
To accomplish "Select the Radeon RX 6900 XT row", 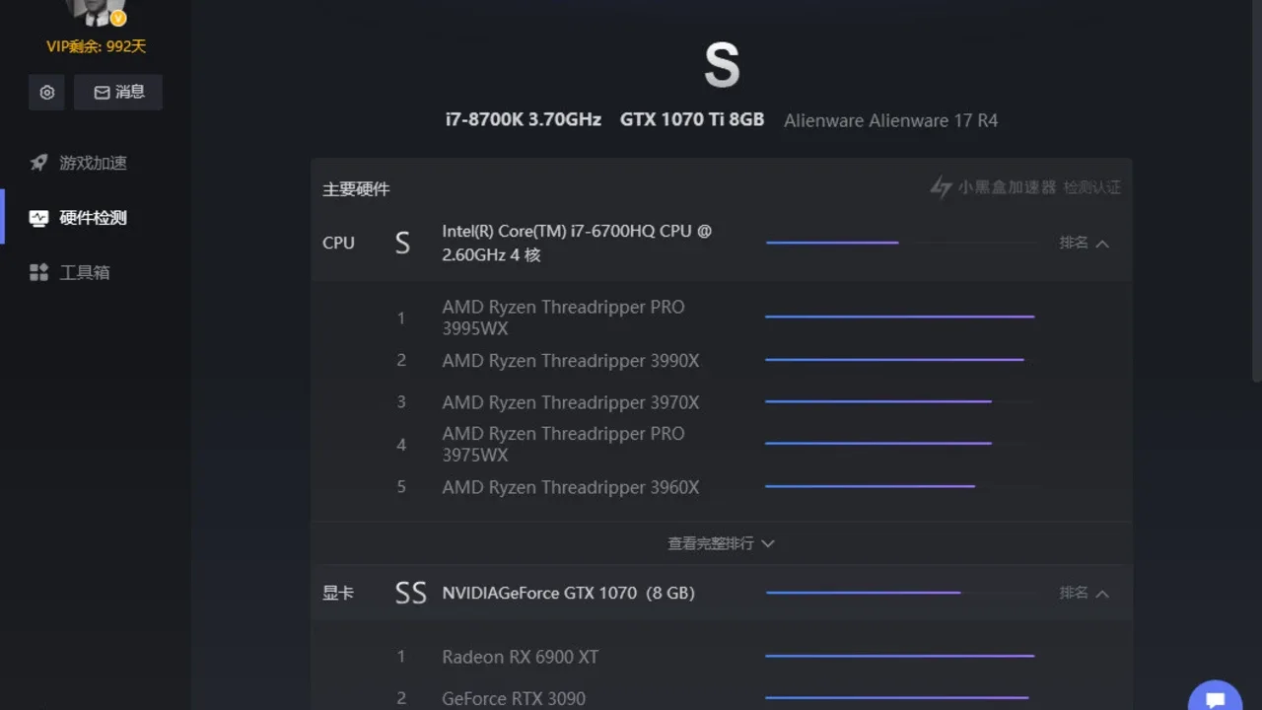I will pos(721,657).
